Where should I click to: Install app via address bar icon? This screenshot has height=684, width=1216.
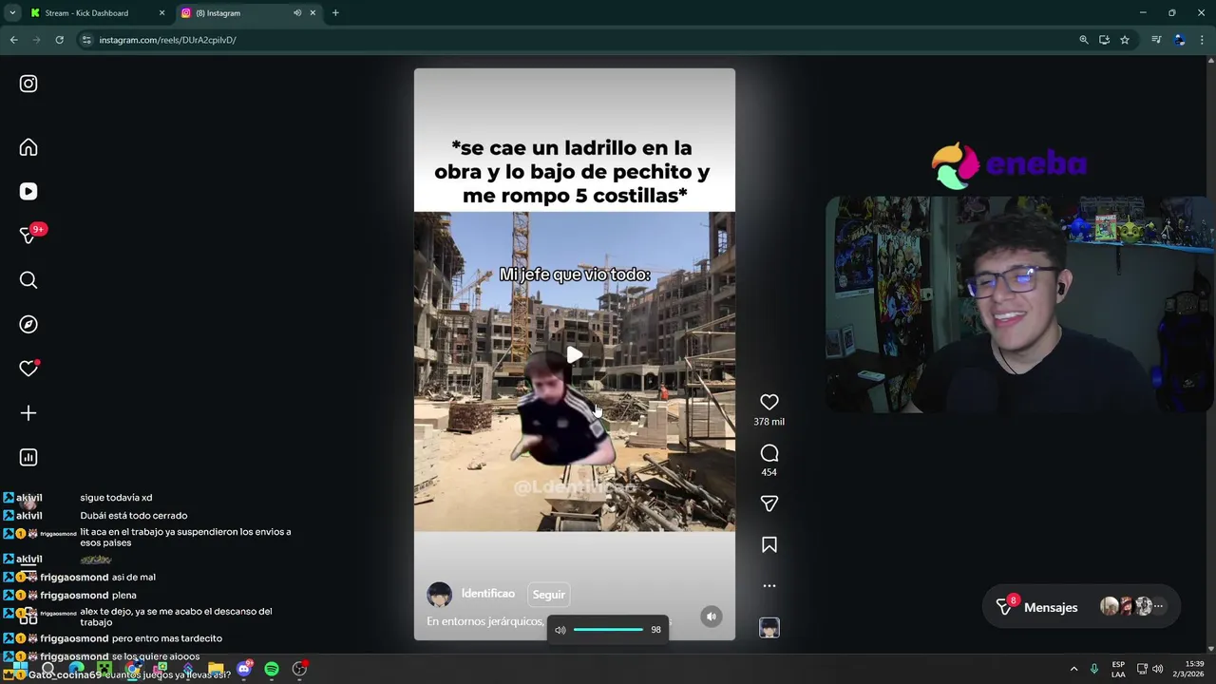pos(1104,40)
